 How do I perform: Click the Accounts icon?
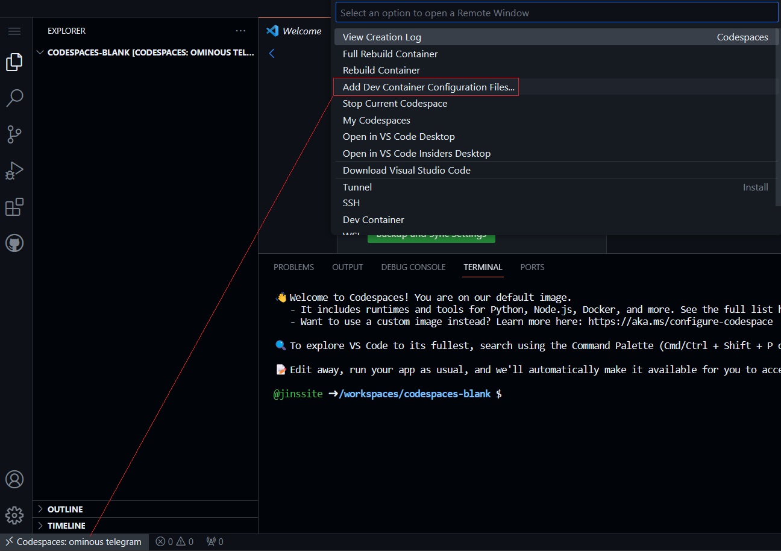coord(14,479)
